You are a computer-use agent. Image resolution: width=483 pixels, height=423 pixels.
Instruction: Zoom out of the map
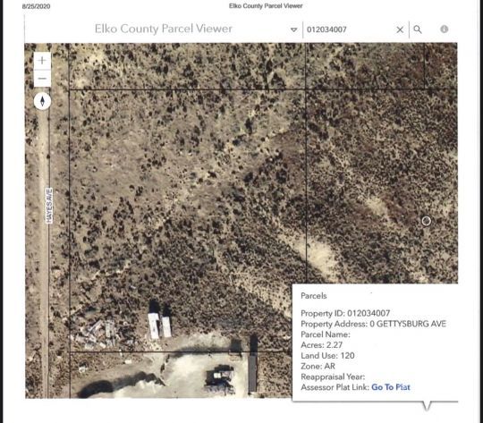pos(42,79)
